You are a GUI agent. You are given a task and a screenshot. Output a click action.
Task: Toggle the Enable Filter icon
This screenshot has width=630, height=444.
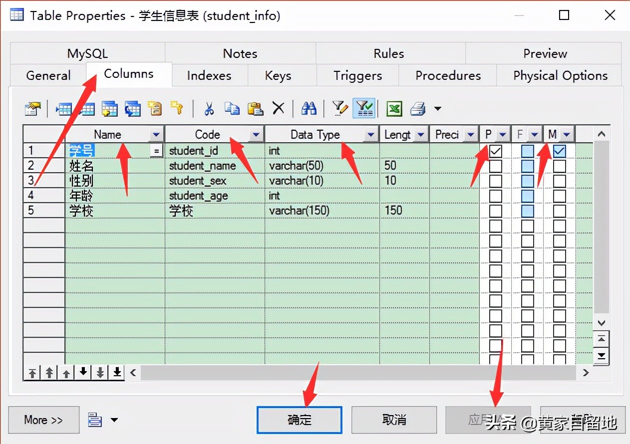click(x=364, y=108)
